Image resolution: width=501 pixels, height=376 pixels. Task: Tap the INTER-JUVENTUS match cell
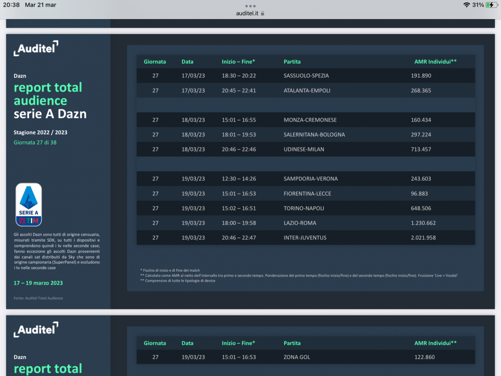(305, 238)
